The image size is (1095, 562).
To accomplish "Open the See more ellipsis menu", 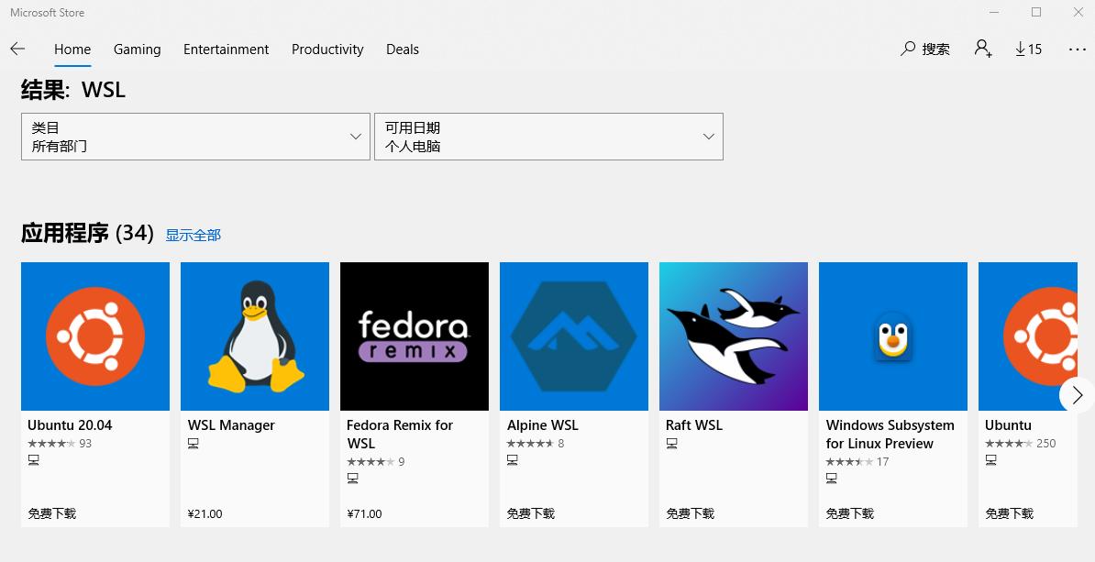I will pyautogui.click(x=1076, y=49).
